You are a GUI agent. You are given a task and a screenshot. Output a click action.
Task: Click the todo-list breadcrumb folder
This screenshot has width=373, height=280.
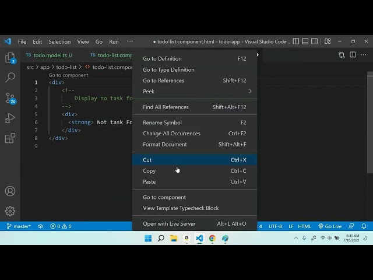[x=66, y=68]
